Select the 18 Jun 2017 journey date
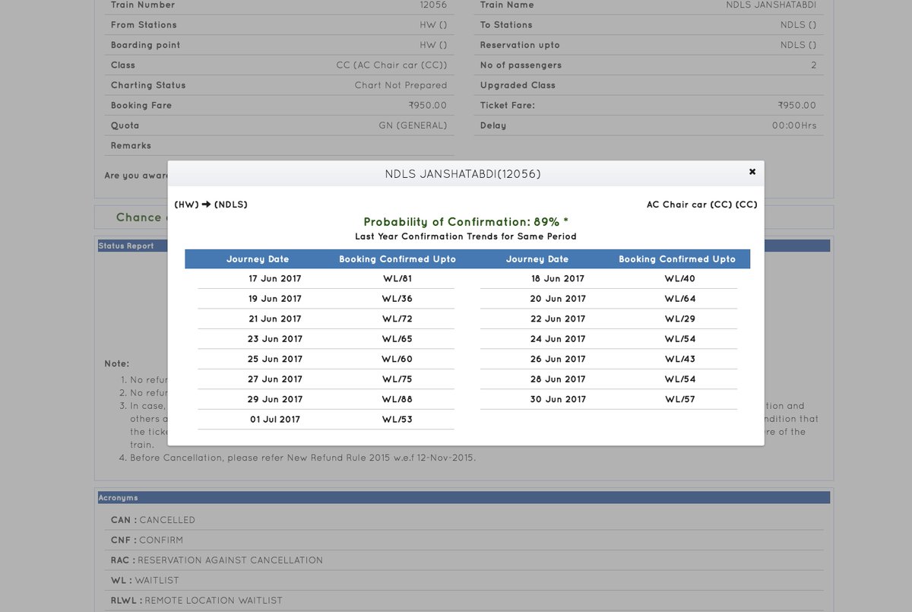The height and width of the screenshot is (612, 912). click(558, 278)
